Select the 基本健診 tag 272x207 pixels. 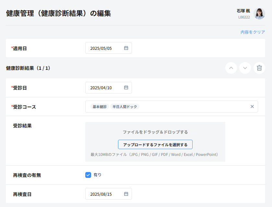[100, 107]
